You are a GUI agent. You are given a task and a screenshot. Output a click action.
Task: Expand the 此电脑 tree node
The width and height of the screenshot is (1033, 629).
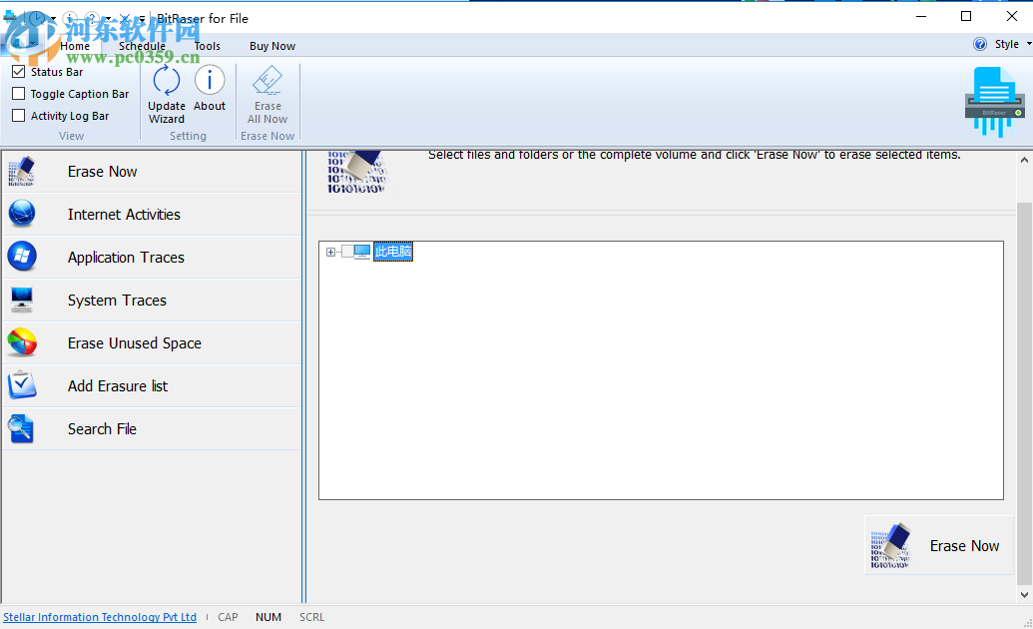click(x=330, y=252)
